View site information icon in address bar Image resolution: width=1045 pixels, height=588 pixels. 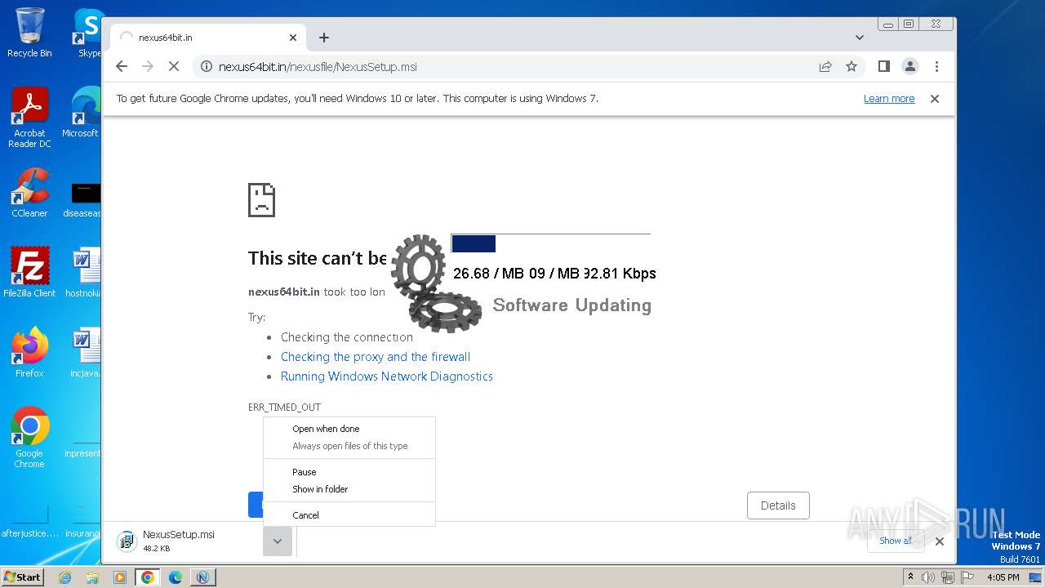207,66
